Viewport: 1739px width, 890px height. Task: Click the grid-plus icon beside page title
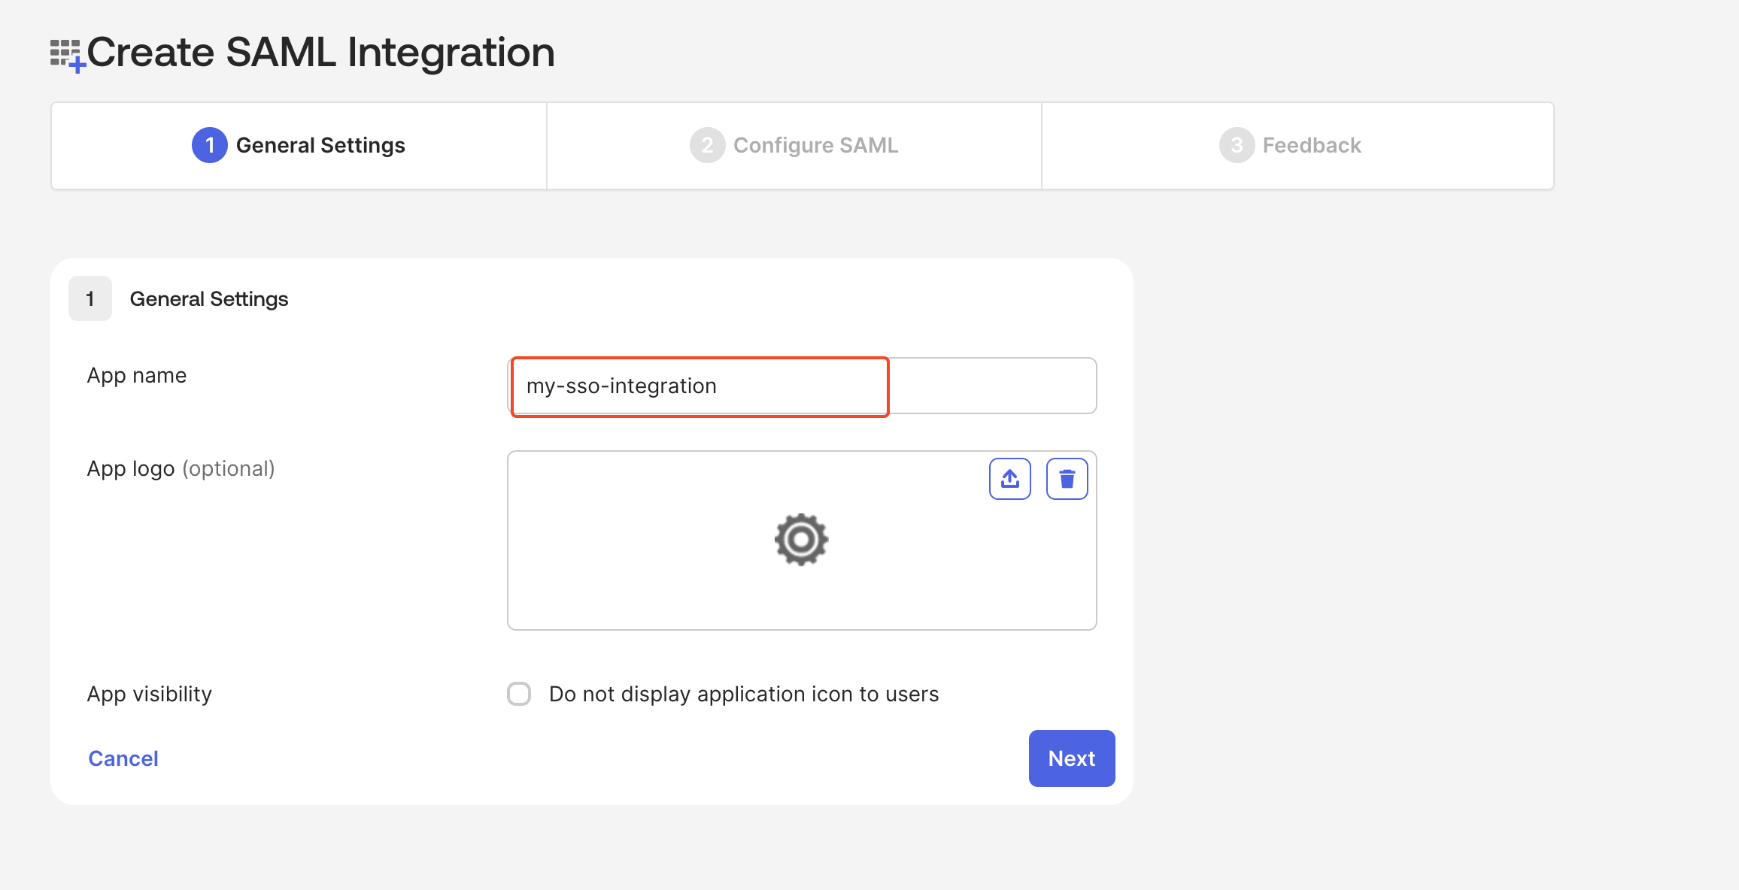67,55
